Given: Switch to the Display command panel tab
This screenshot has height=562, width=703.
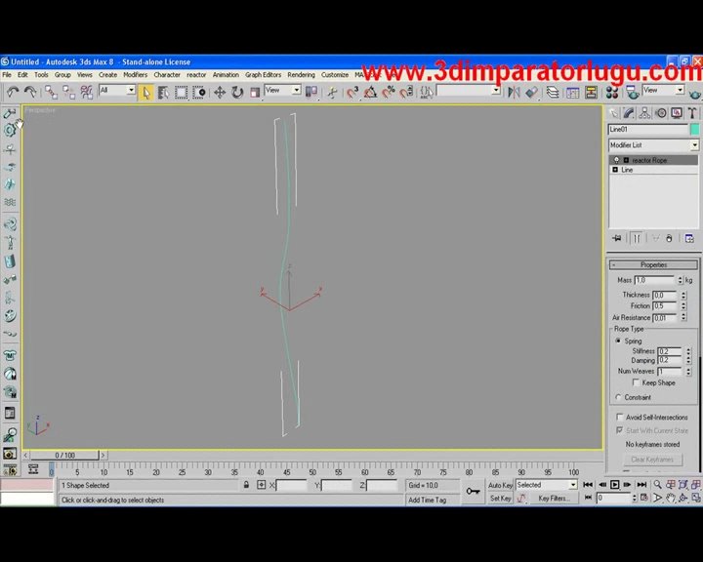Looking at the screenshot, I should tap(677, 113).
